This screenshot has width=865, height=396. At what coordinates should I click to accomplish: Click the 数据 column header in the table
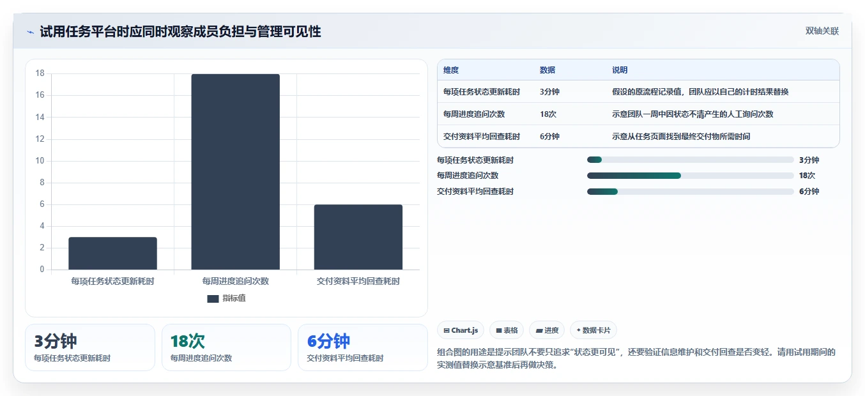click(547, 70)
